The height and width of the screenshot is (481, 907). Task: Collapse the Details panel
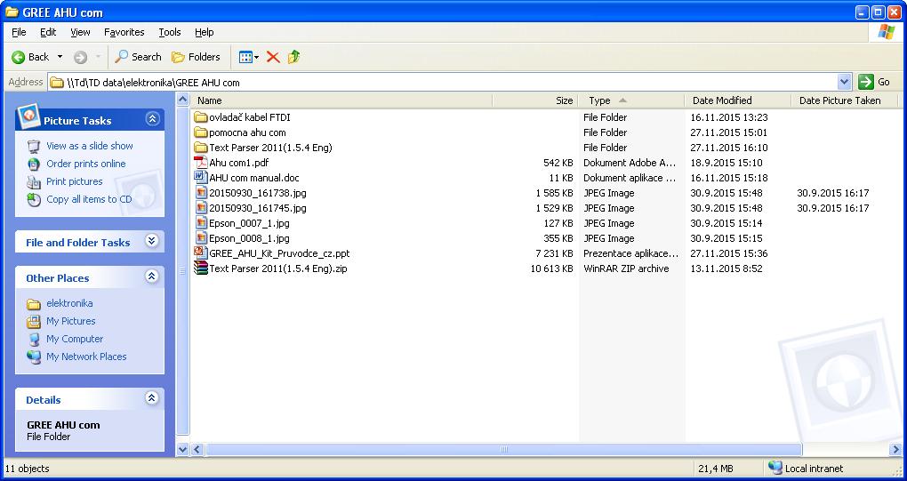(151, 397)
